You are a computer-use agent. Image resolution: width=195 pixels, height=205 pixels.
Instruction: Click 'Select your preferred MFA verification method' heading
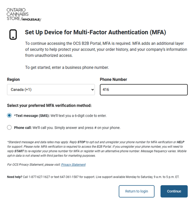coord(49,106)
